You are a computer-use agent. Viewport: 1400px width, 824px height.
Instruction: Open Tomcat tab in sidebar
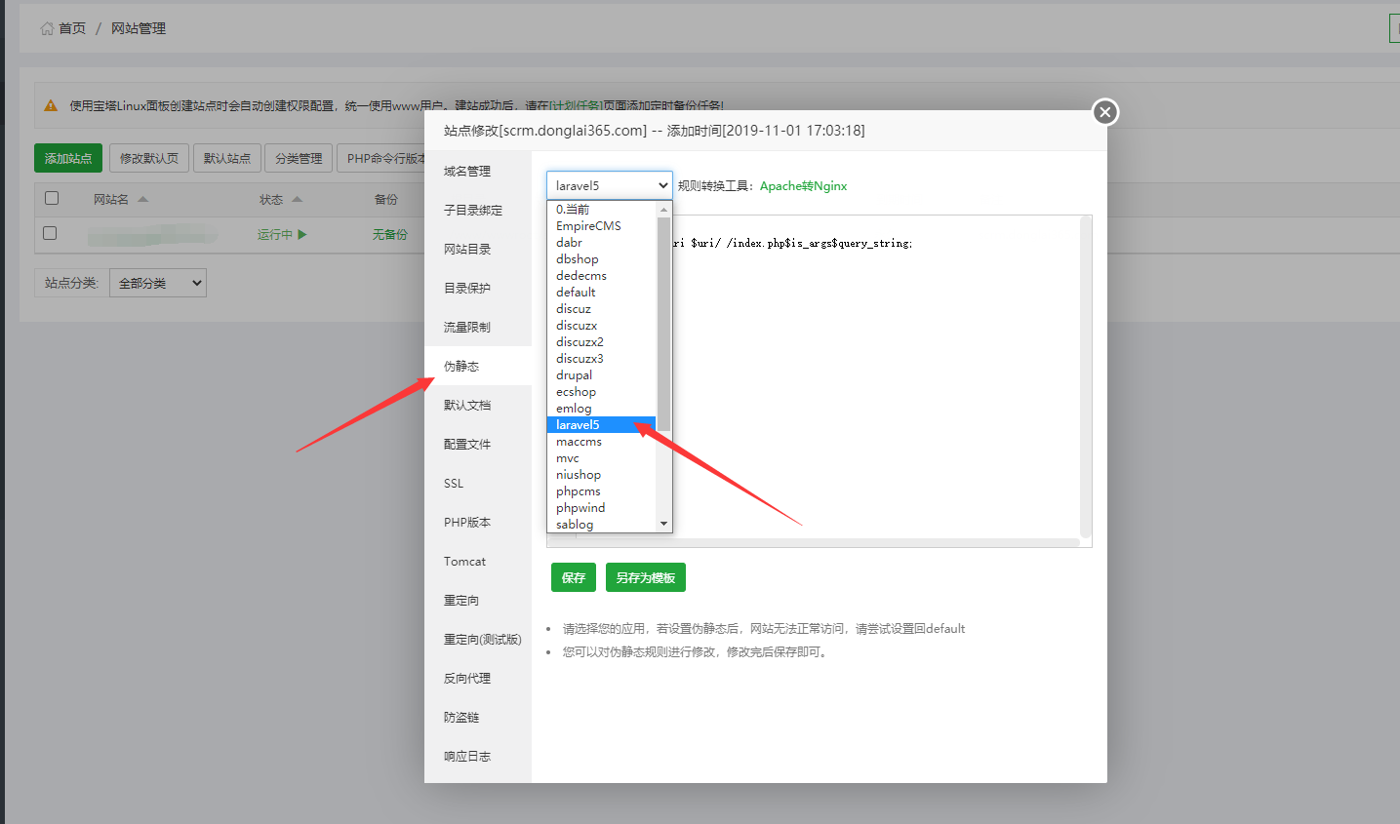[x=478, y=562]
